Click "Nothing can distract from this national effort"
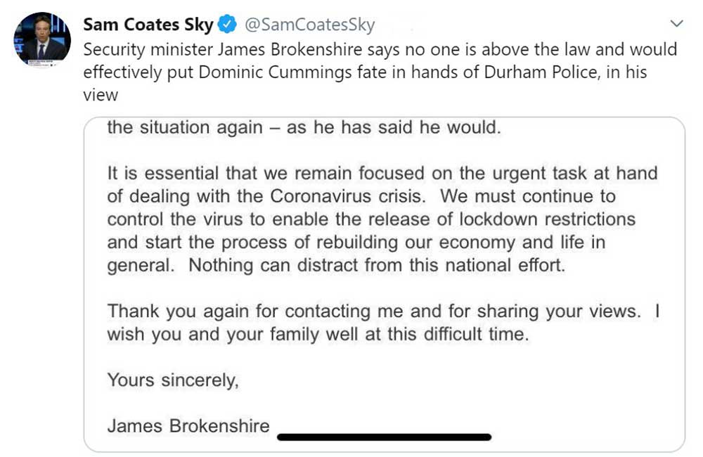The height and width of the screenshot is (457, 703). point(377,266)
